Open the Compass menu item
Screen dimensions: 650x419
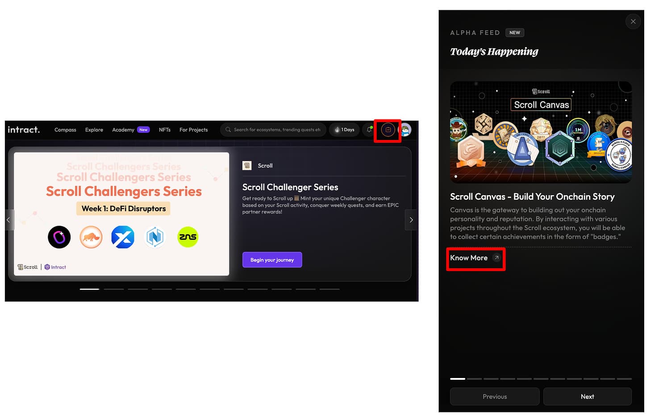65,130
